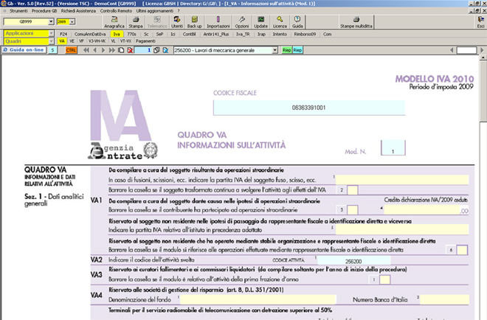Screen dimensions: 487x320
Task: Go to last record arrow
Action: click(112, 50)
